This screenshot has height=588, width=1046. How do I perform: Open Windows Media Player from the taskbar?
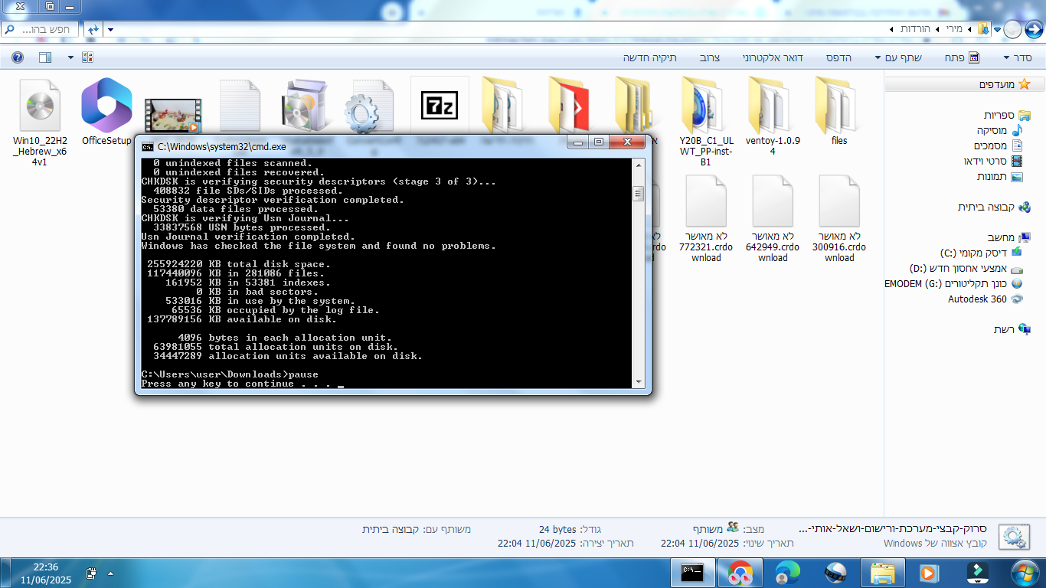tap(930, 572)
